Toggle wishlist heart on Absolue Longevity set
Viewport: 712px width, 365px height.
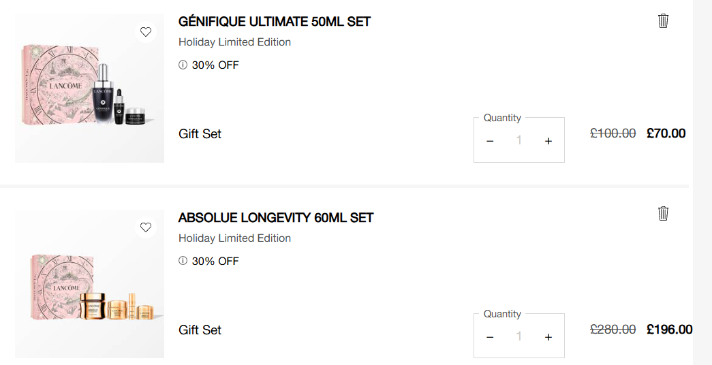[x=145, y=227]
